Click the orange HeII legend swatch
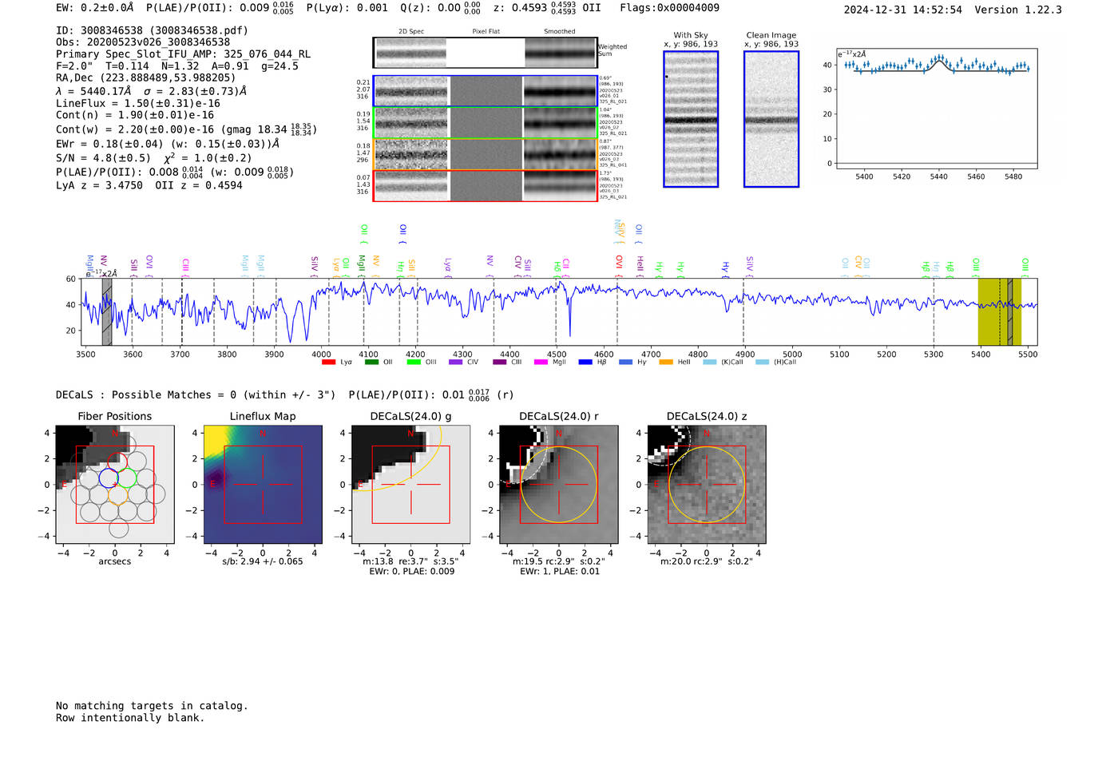Viewport: 1118px width, 761px height. [x=666, y=363]
